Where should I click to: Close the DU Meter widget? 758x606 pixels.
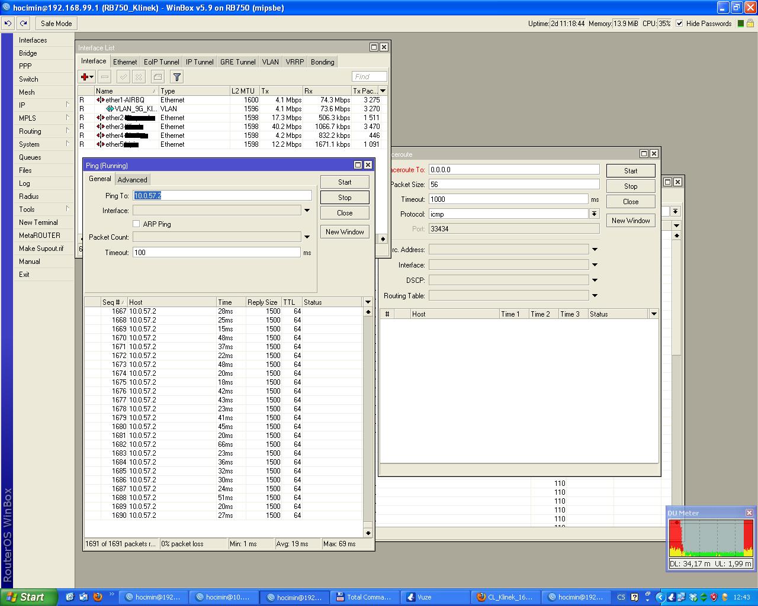749,512
